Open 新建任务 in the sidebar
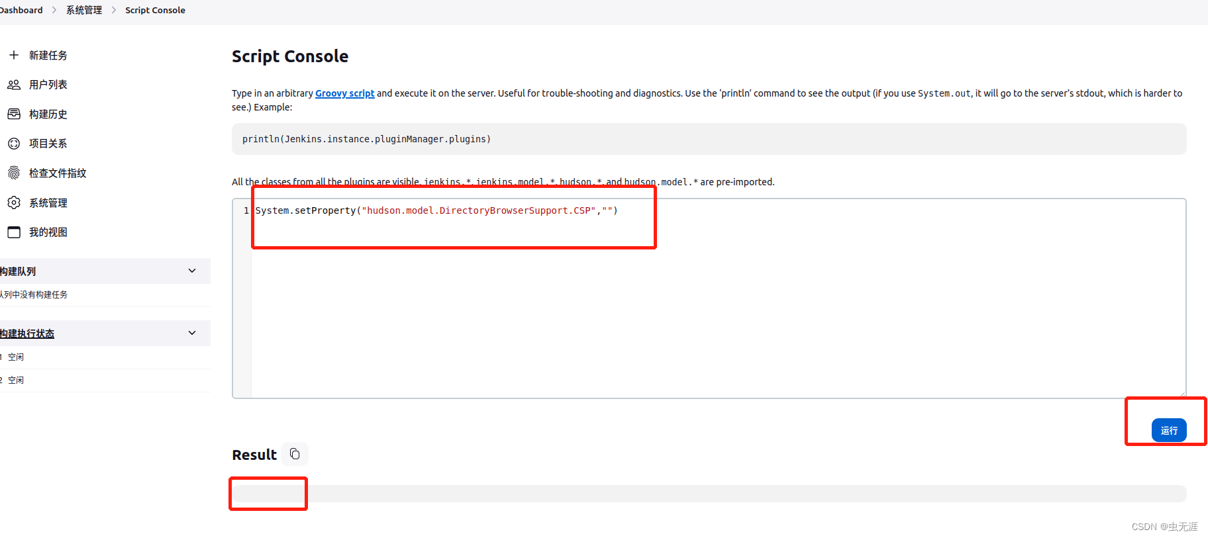Viewport: 1208px width, 538px height. 48,55
